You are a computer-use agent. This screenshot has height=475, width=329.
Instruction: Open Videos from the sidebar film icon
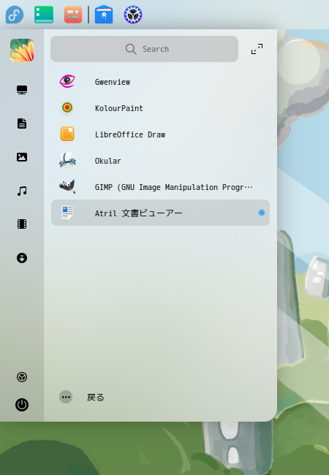pyautogui.click(x=22, y=224)
